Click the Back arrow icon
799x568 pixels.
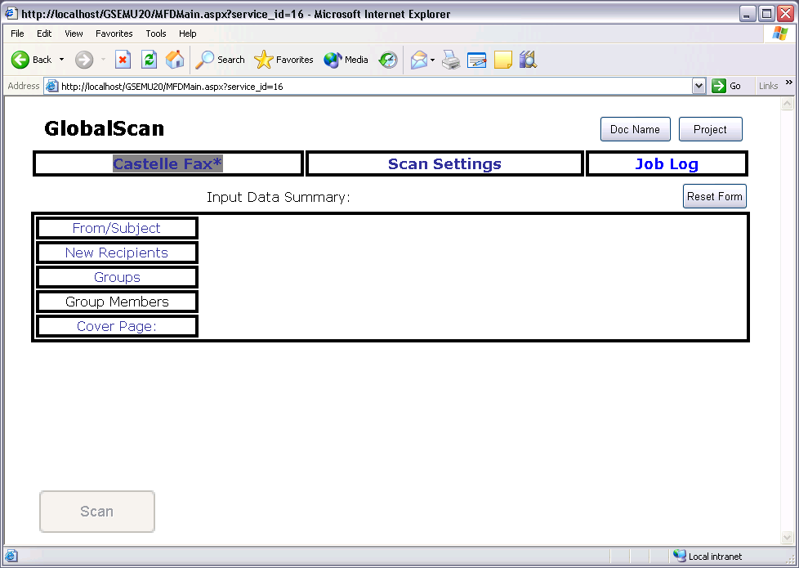tap(20, 60)
